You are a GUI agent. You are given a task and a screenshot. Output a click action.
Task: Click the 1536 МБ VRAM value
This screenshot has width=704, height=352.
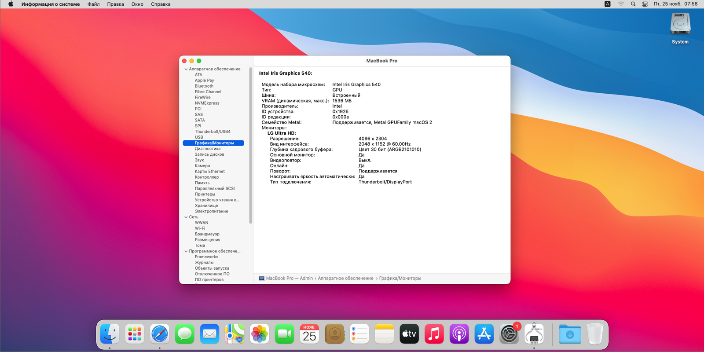click(x=342, y=101)
